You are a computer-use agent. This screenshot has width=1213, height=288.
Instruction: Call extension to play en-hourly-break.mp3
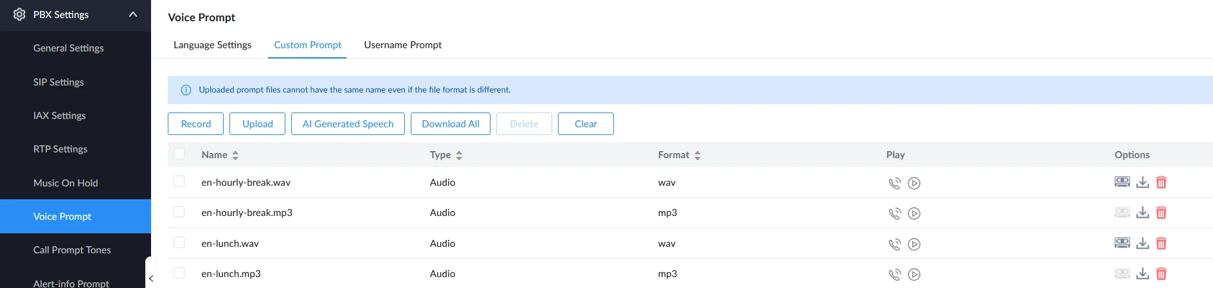[x=894, y=213]
